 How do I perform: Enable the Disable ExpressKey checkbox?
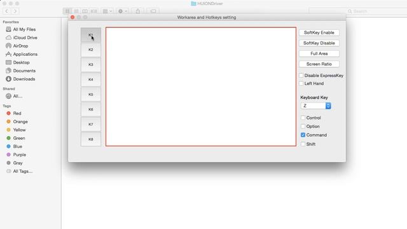point(301,76)
